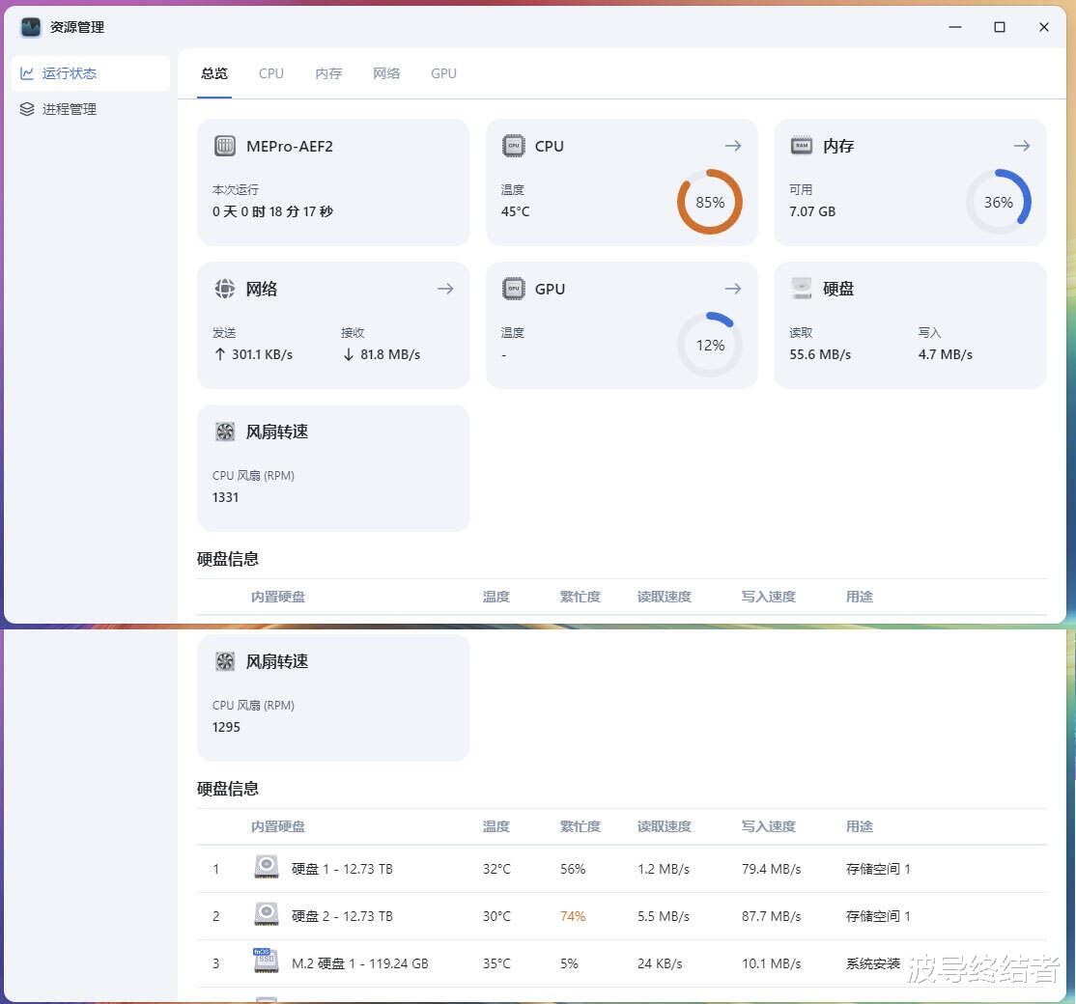Open CPU details via arrow
The width and height of the screenshot is (1076, 1004).
coord(733,146)
